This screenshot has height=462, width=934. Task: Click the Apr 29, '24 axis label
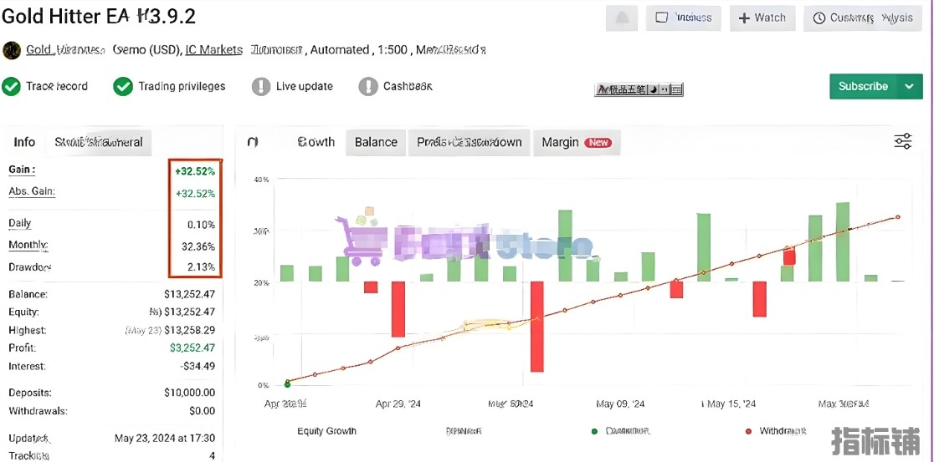coord(398,404)
